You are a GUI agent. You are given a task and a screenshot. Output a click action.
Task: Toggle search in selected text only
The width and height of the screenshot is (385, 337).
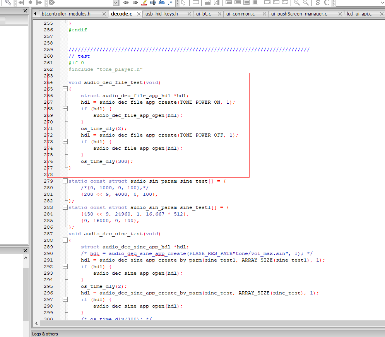click(153, 2)
